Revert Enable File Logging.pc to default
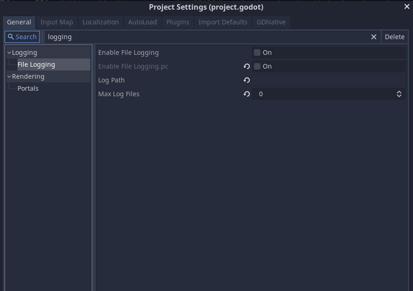 point(246,66)
